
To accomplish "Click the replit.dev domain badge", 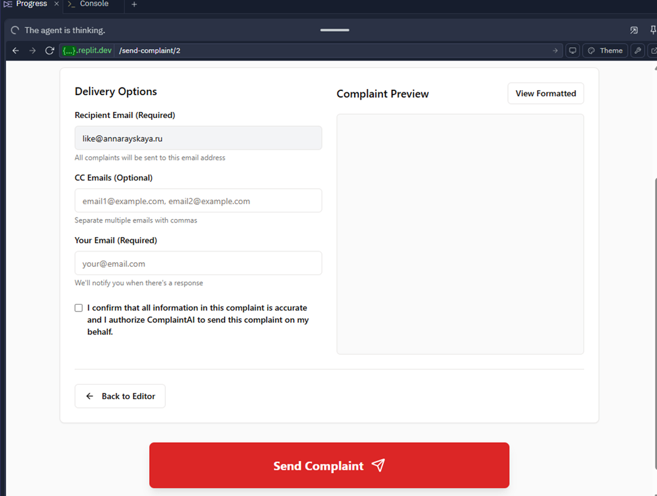I will pyautogui.click(x=87, y=51).
